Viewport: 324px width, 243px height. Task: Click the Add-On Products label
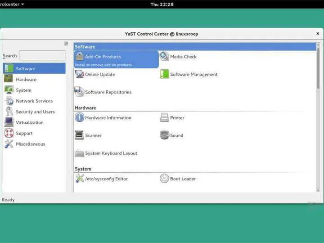pos(103,57)
